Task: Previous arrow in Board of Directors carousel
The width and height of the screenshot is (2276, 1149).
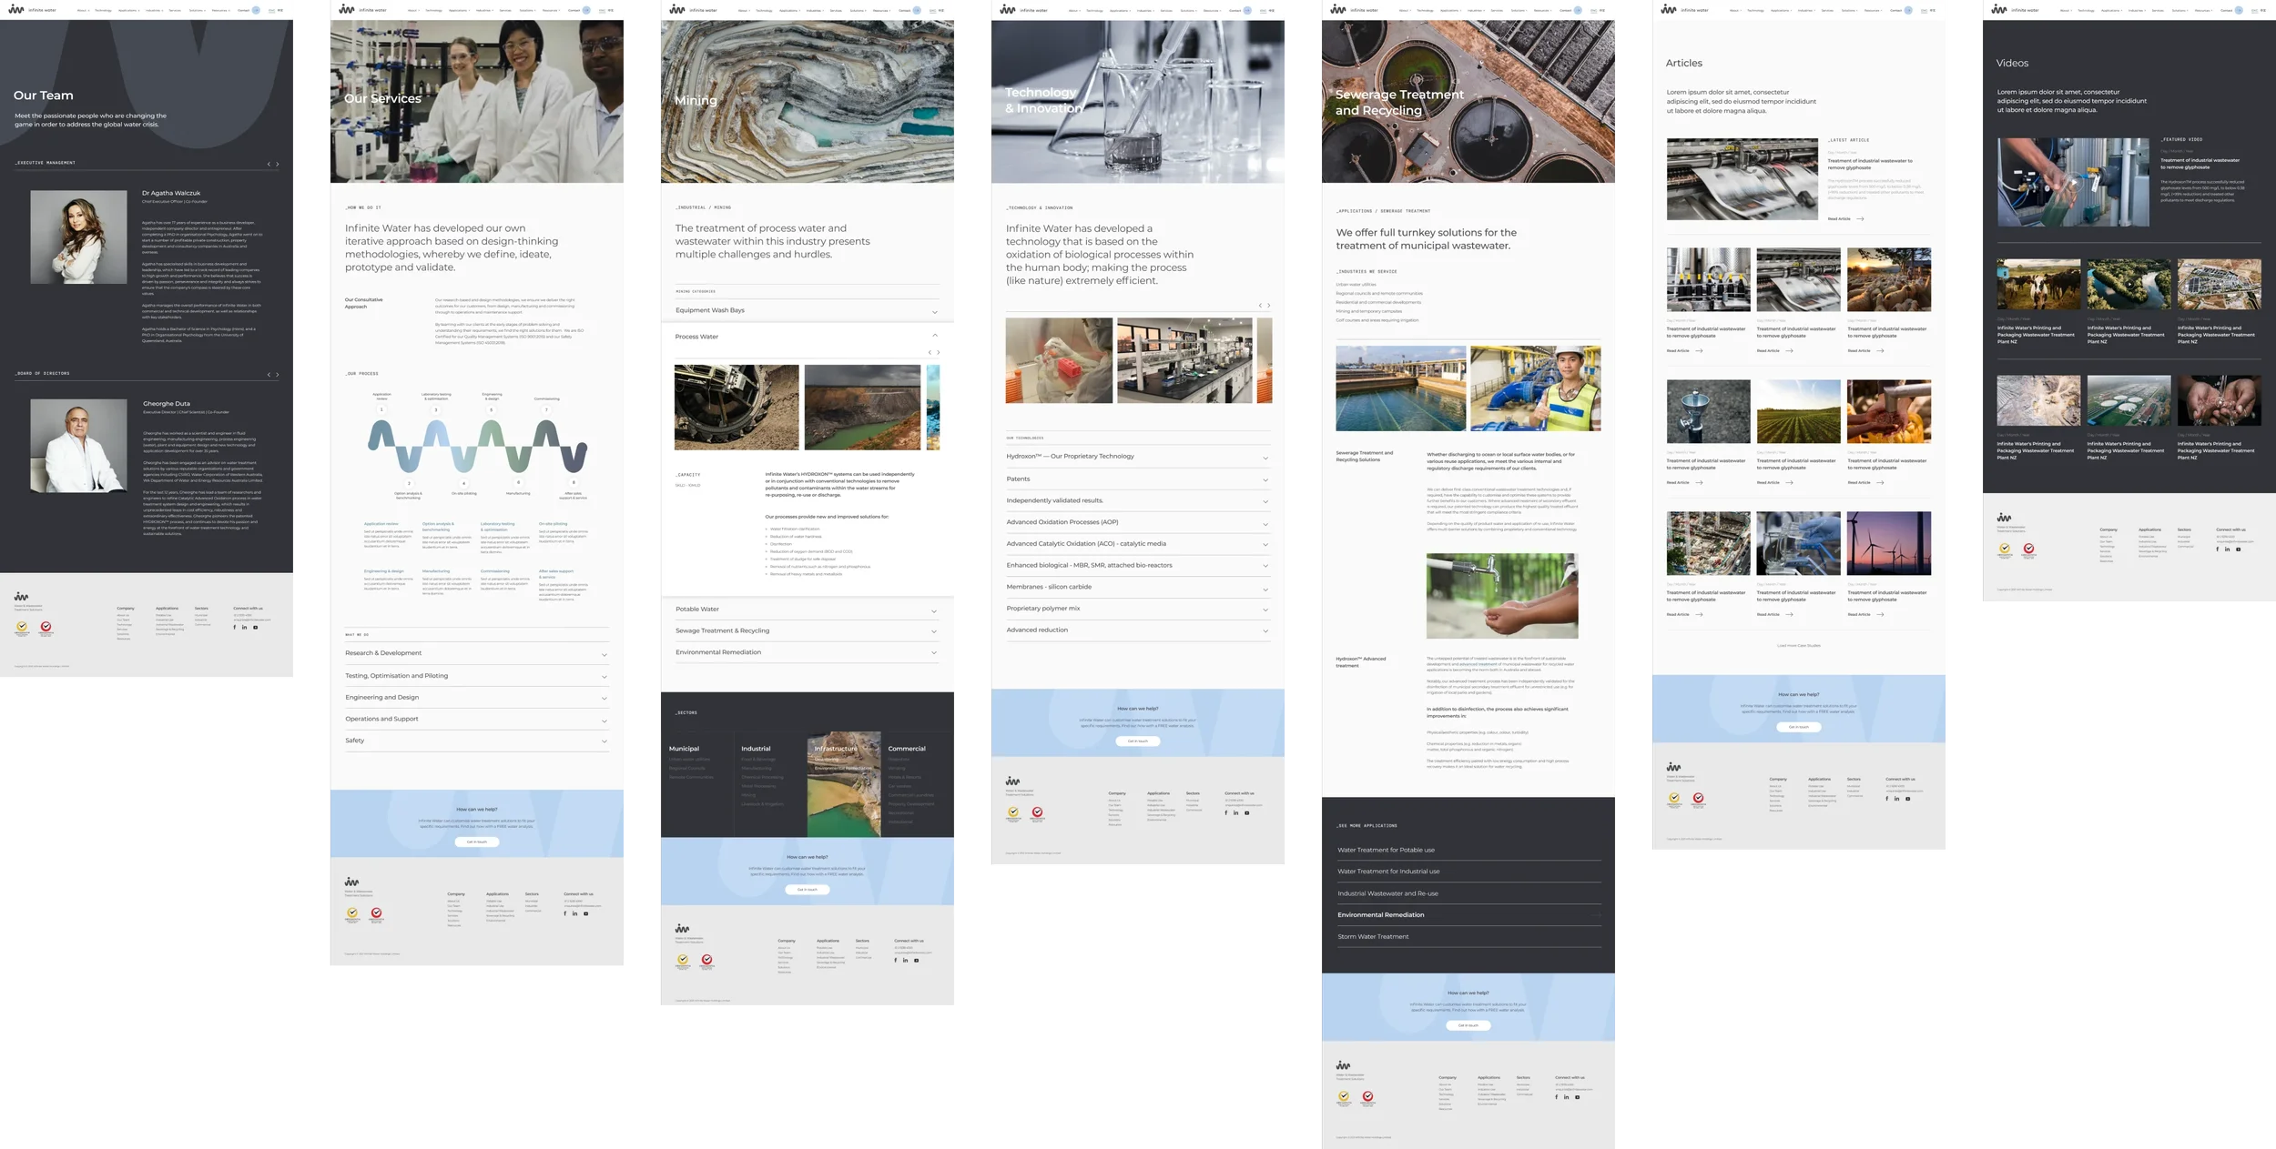Action: click(x=269, y=375)
